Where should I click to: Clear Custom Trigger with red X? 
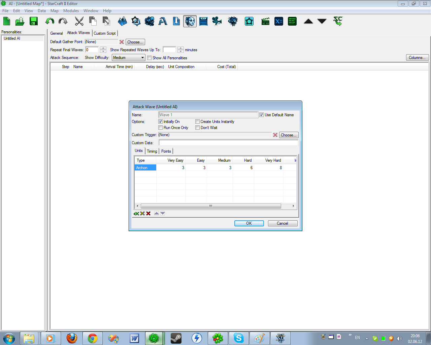click(x=275, y=135)
